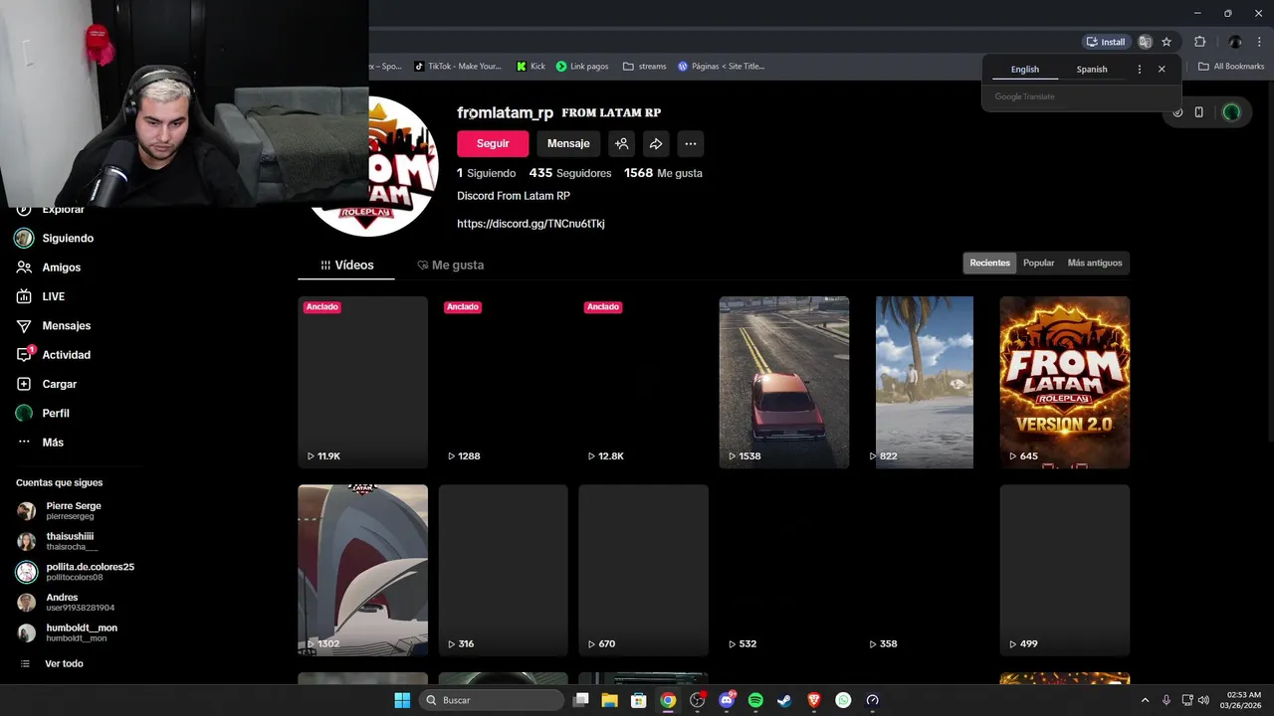Image resolution: width=1274 pixels, height=716 pixels.
Task: Switch translation to Spanish tab
Action: point(1092,70)
